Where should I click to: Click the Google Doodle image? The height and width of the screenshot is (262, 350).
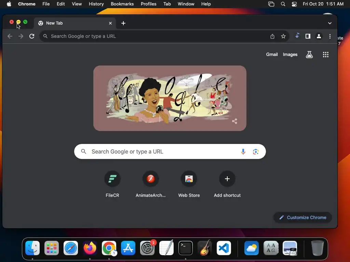(170, 98)
